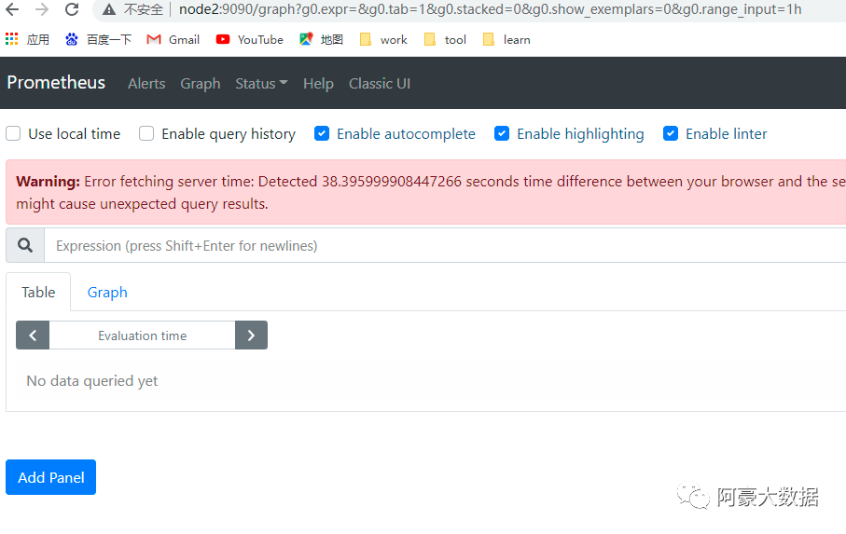Enable Use local time checkbox
This screenshot has height=534, width=846.
13,133
